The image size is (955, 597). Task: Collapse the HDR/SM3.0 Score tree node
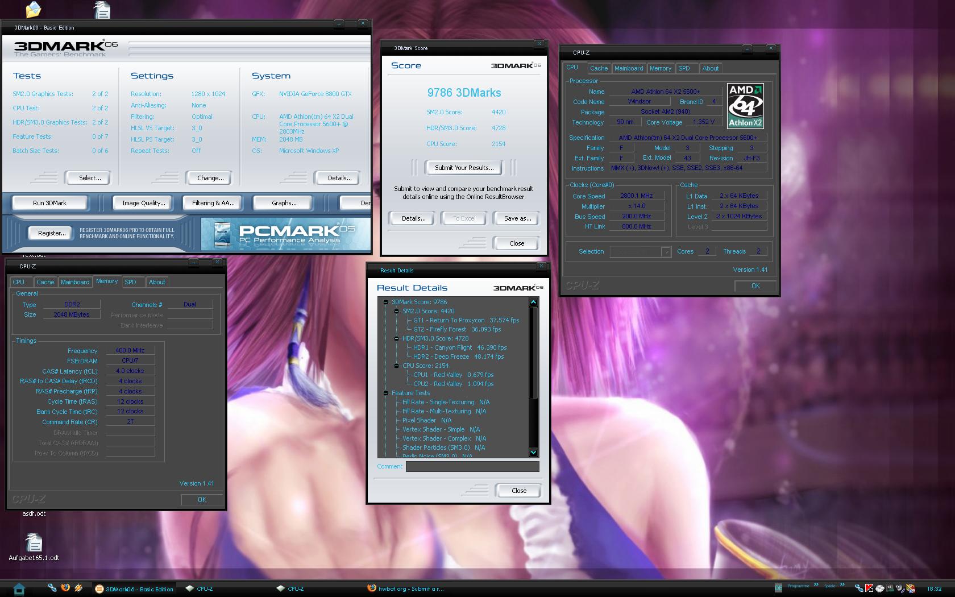click(397, 338)
